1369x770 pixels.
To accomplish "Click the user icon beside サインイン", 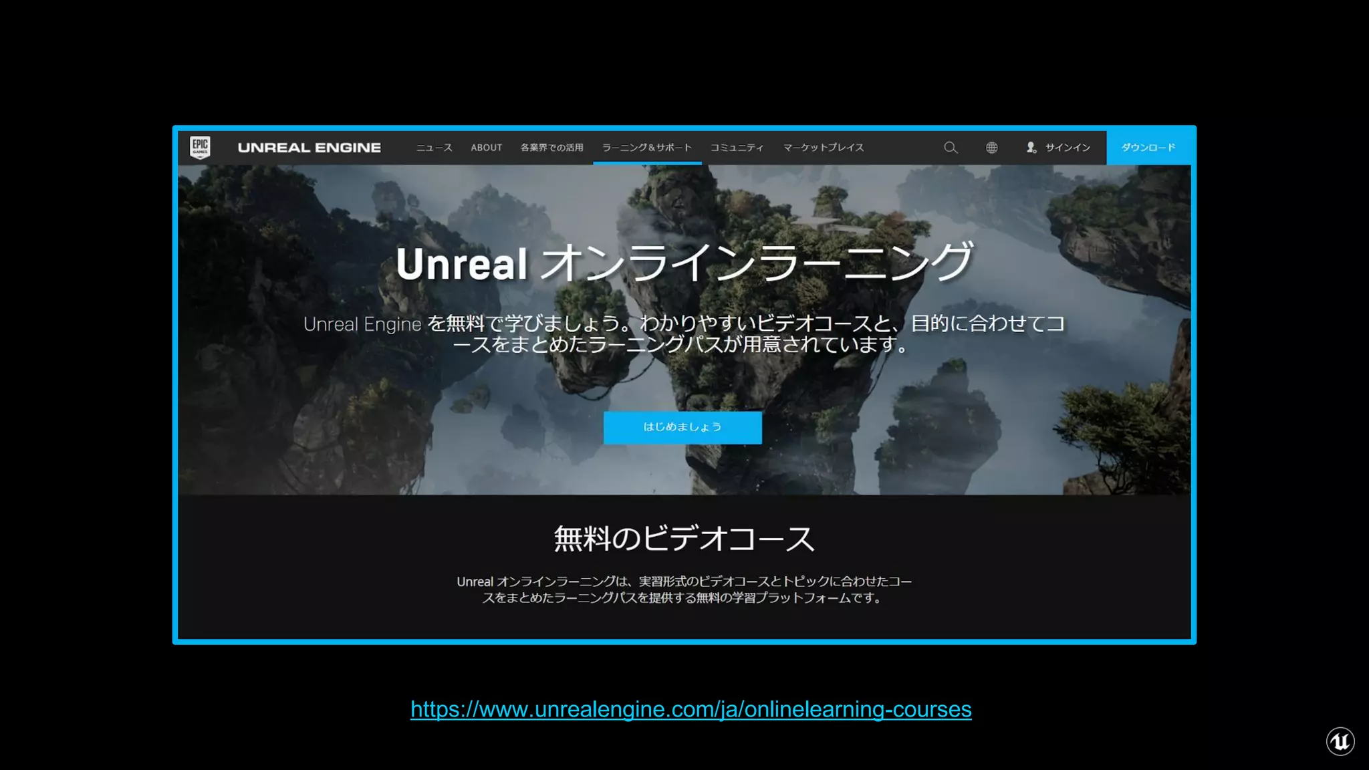I will pos(1031,148).
